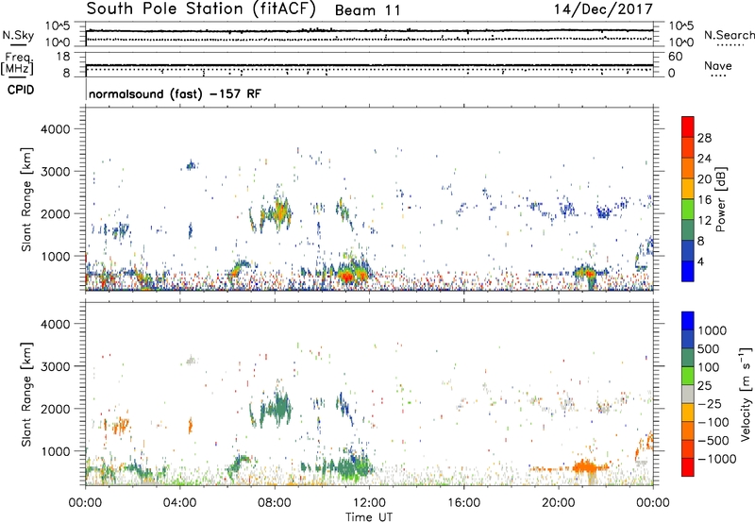Click the 12:00 time tick label

coord(369,503)
